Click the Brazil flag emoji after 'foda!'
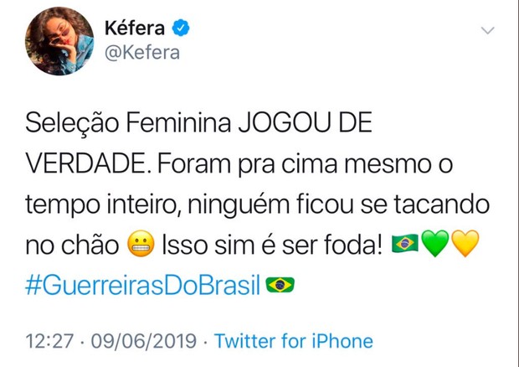 (405, 244)
